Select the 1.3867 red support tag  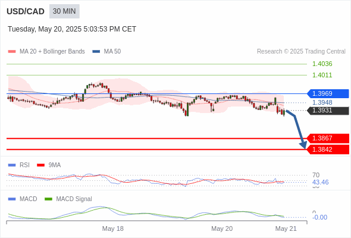point(327,139)
